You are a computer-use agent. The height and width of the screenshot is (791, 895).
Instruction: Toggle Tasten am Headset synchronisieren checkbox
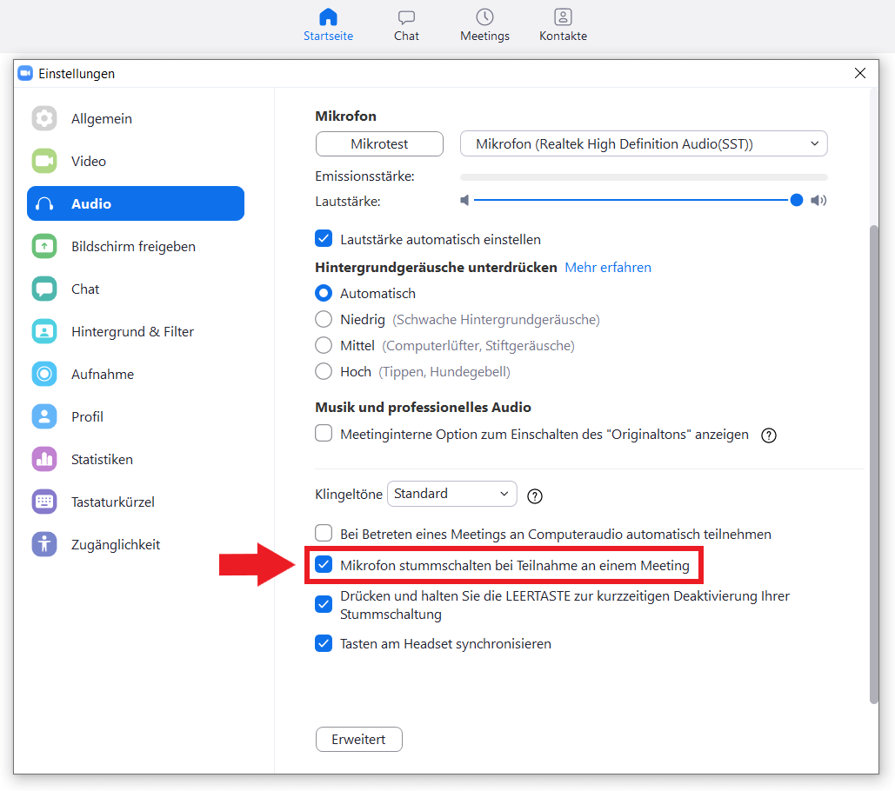tap(324, 643)
